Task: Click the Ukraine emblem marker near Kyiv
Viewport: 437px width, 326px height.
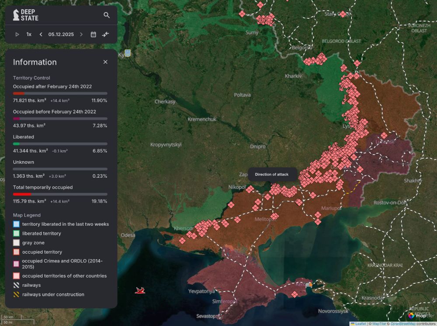Action: click(x=128, y=53)
